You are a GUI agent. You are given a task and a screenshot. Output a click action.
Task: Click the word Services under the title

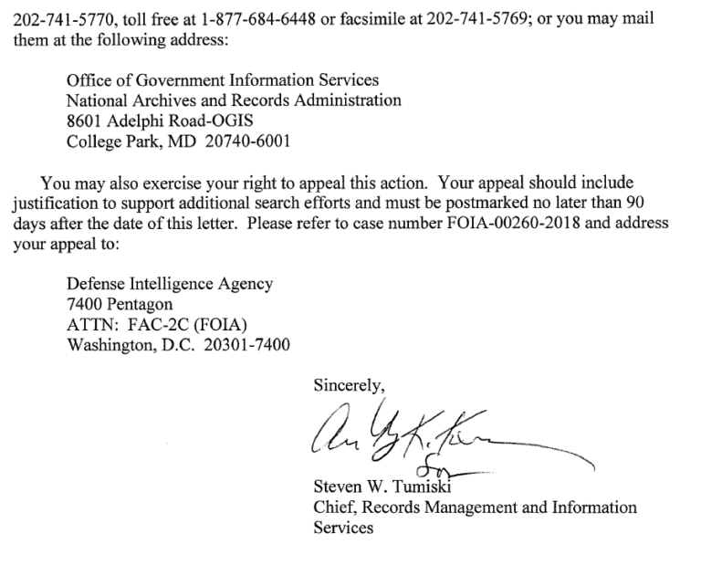point(342,528)
